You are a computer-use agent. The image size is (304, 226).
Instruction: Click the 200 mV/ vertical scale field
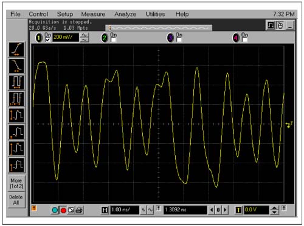coord(66,38)
